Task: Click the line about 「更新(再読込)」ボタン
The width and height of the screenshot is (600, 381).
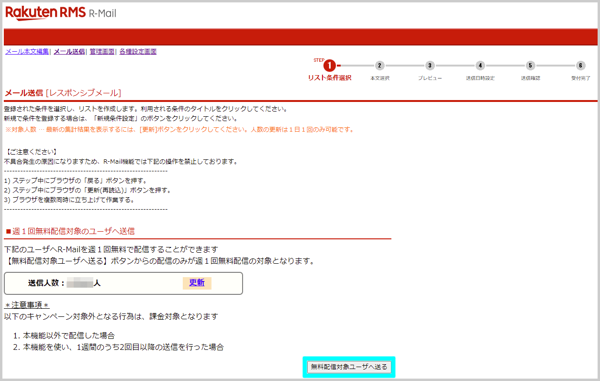Action: pyautogui.click(x=88, y=190)
